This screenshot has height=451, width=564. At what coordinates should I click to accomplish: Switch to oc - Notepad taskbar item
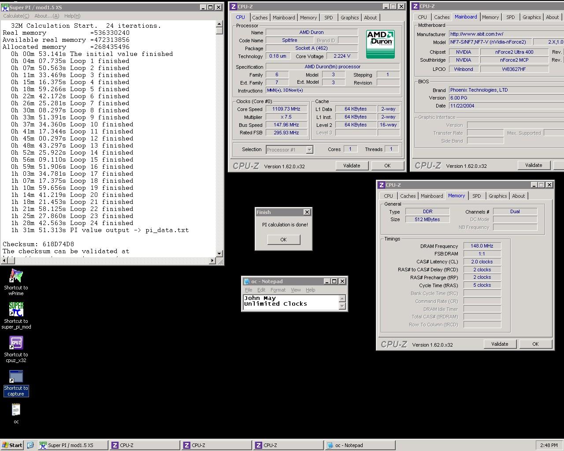click(x=360, y=445)
